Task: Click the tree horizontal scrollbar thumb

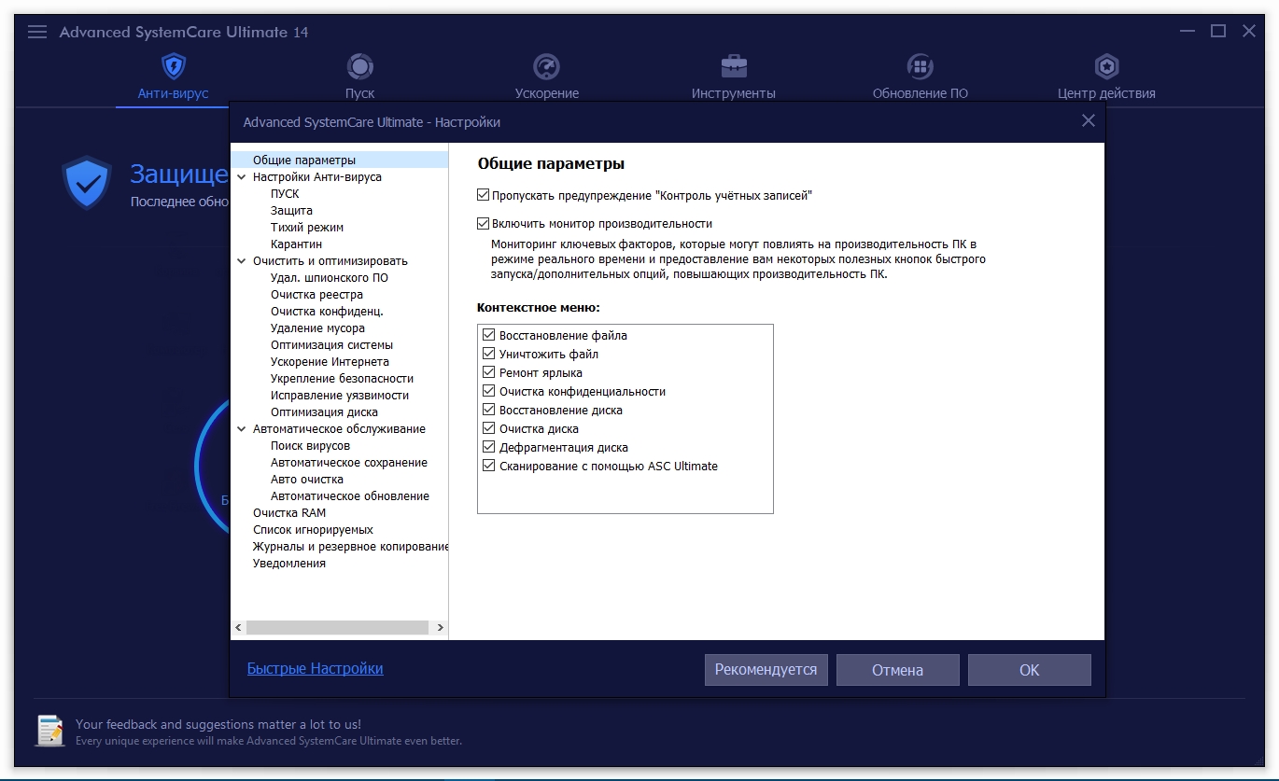Action: click(336, 628)
